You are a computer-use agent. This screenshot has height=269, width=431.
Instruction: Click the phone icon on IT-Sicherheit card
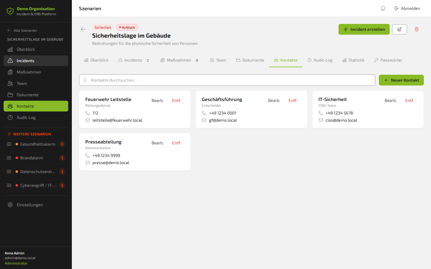(x=321, y=113)
